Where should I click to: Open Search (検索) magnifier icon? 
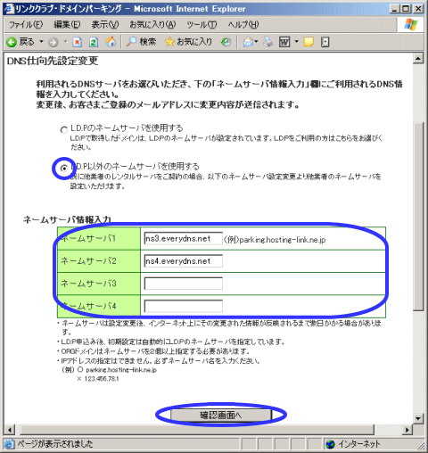131,42
